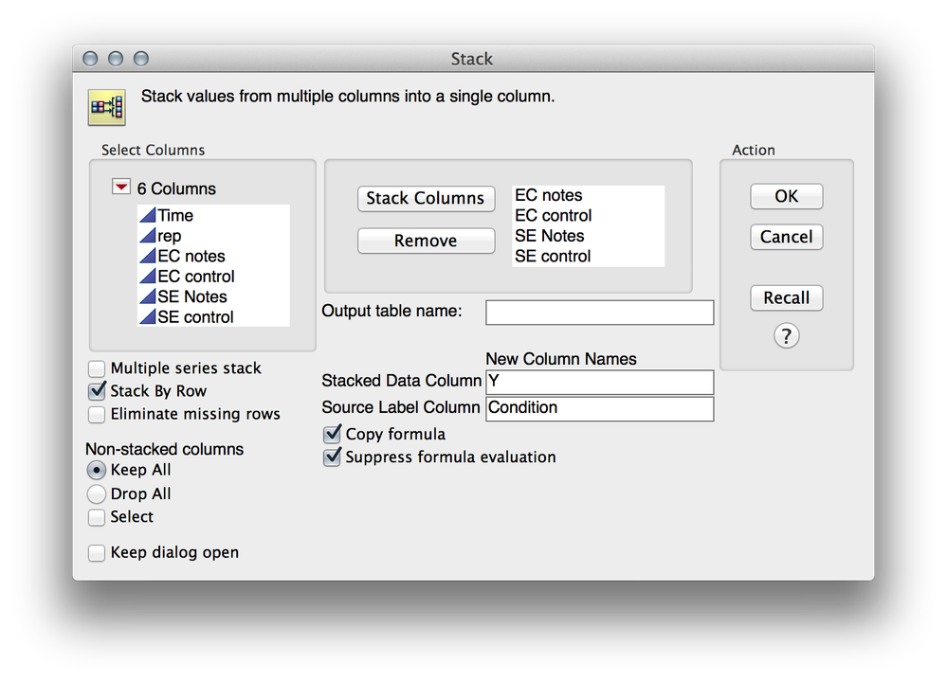Focus the Output table name field
The height and width of the screenshot is (681, 947).
(x=600, y=313)
